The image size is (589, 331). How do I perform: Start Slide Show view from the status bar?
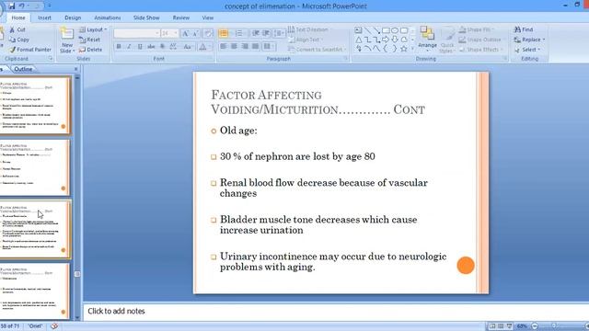509,326
